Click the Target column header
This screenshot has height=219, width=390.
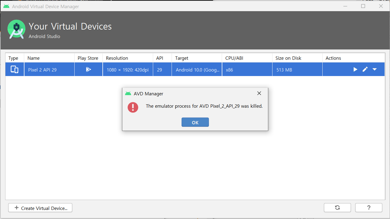(197, 58)
